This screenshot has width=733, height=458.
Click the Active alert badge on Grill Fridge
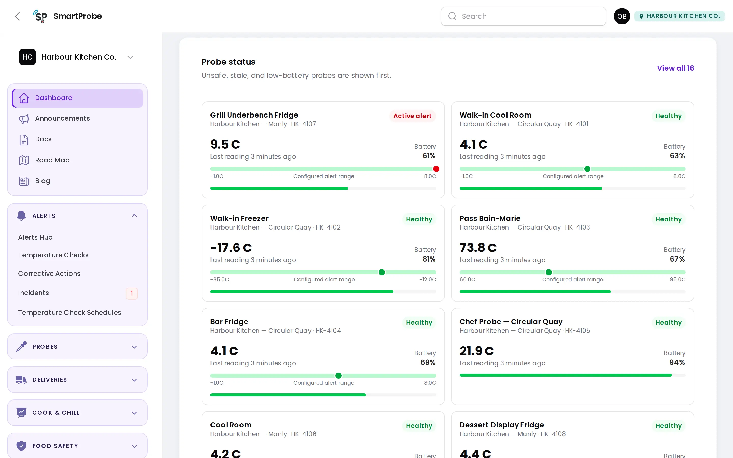412,116
